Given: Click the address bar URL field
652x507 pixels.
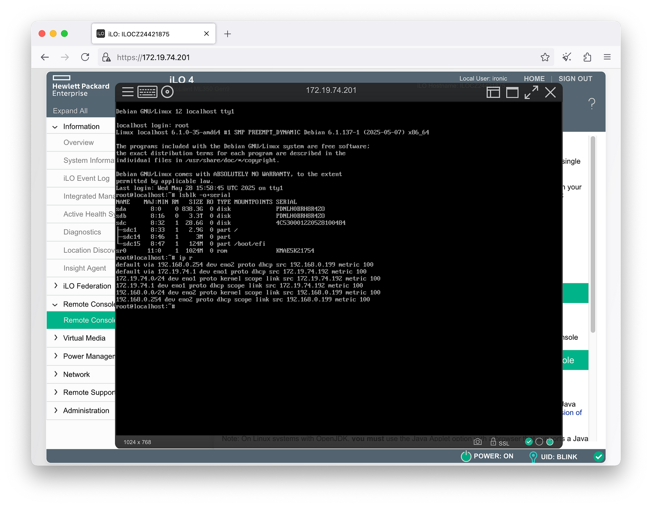Looking at the screenshot, I should point(326,57).
